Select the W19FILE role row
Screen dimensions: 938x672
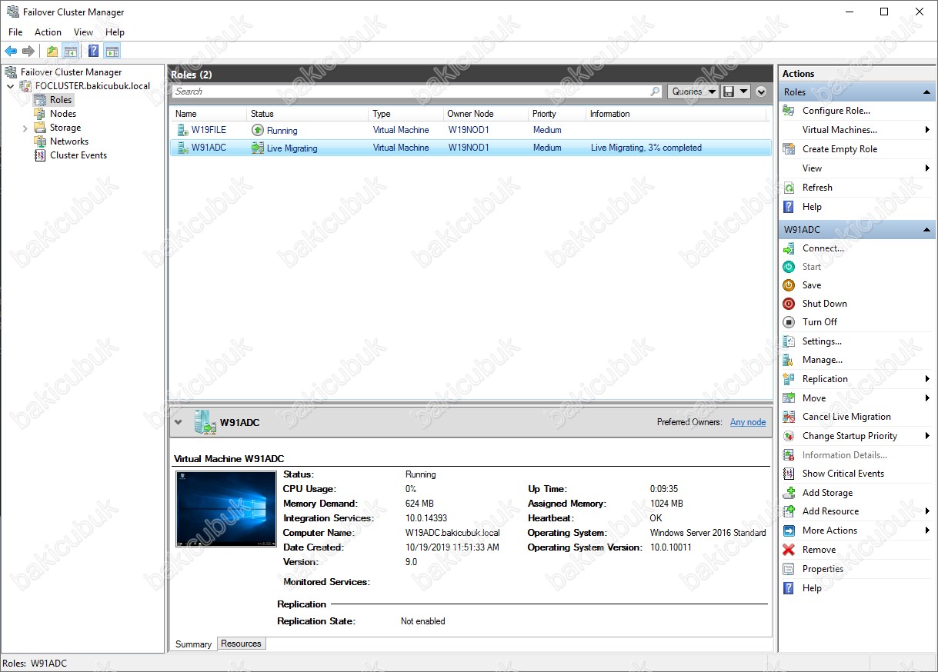pos(470,130)
